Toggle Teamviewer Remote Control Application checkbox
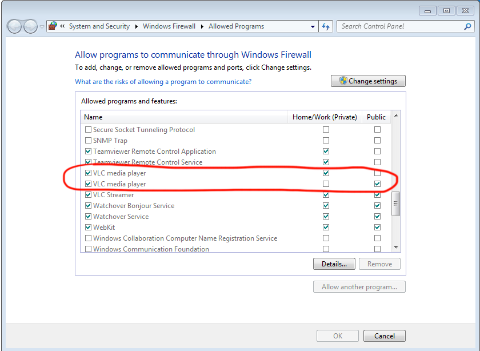This screenshot has height=351, width=480. (x=88, y=151)
